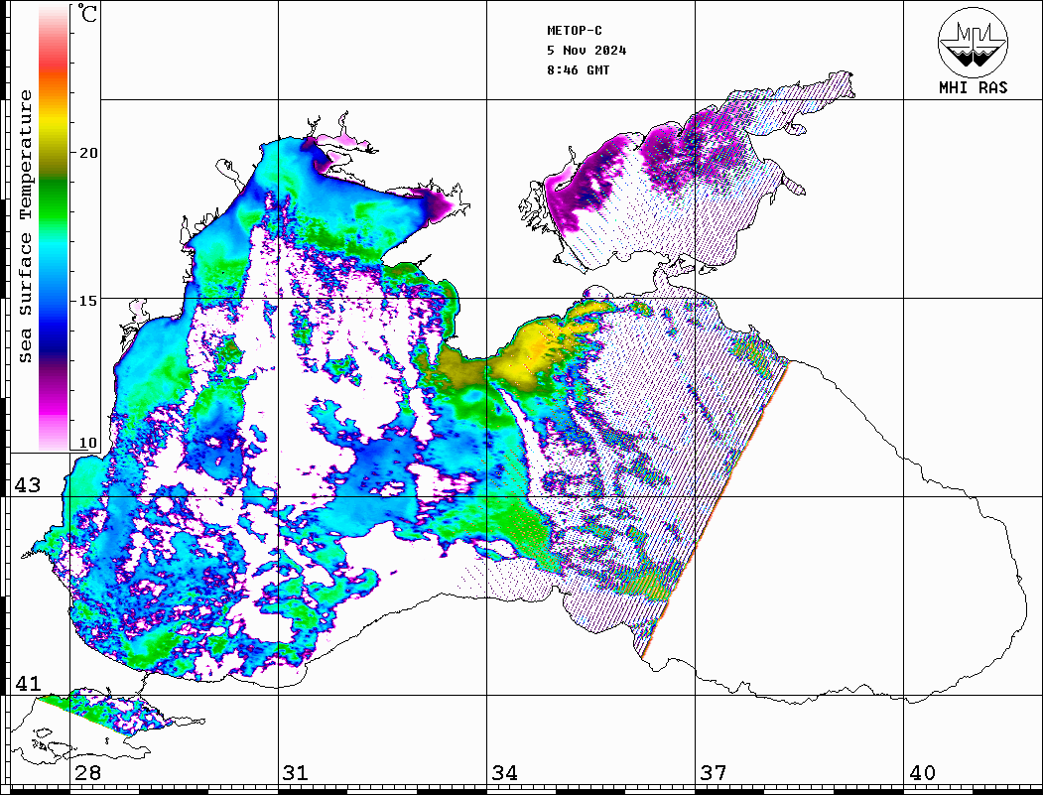
Task: Click the '8:46 GMT' time text
Action: pos(579,69)
